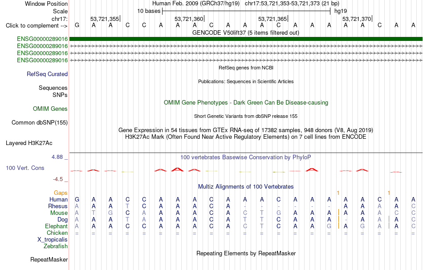The image size is (423, 270).
Task: Click the GTEx Gene Expression track title
Action: click(246, 130)
